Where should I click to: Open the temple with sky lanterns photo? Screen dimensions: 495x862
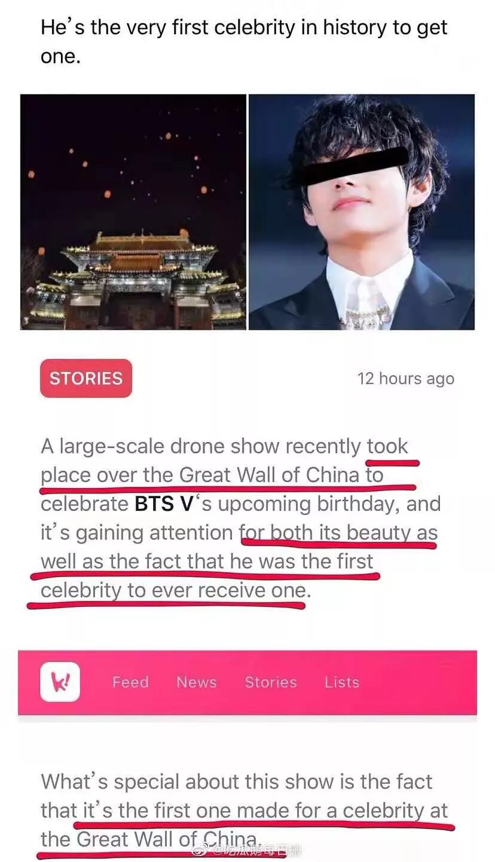[133, 211]
